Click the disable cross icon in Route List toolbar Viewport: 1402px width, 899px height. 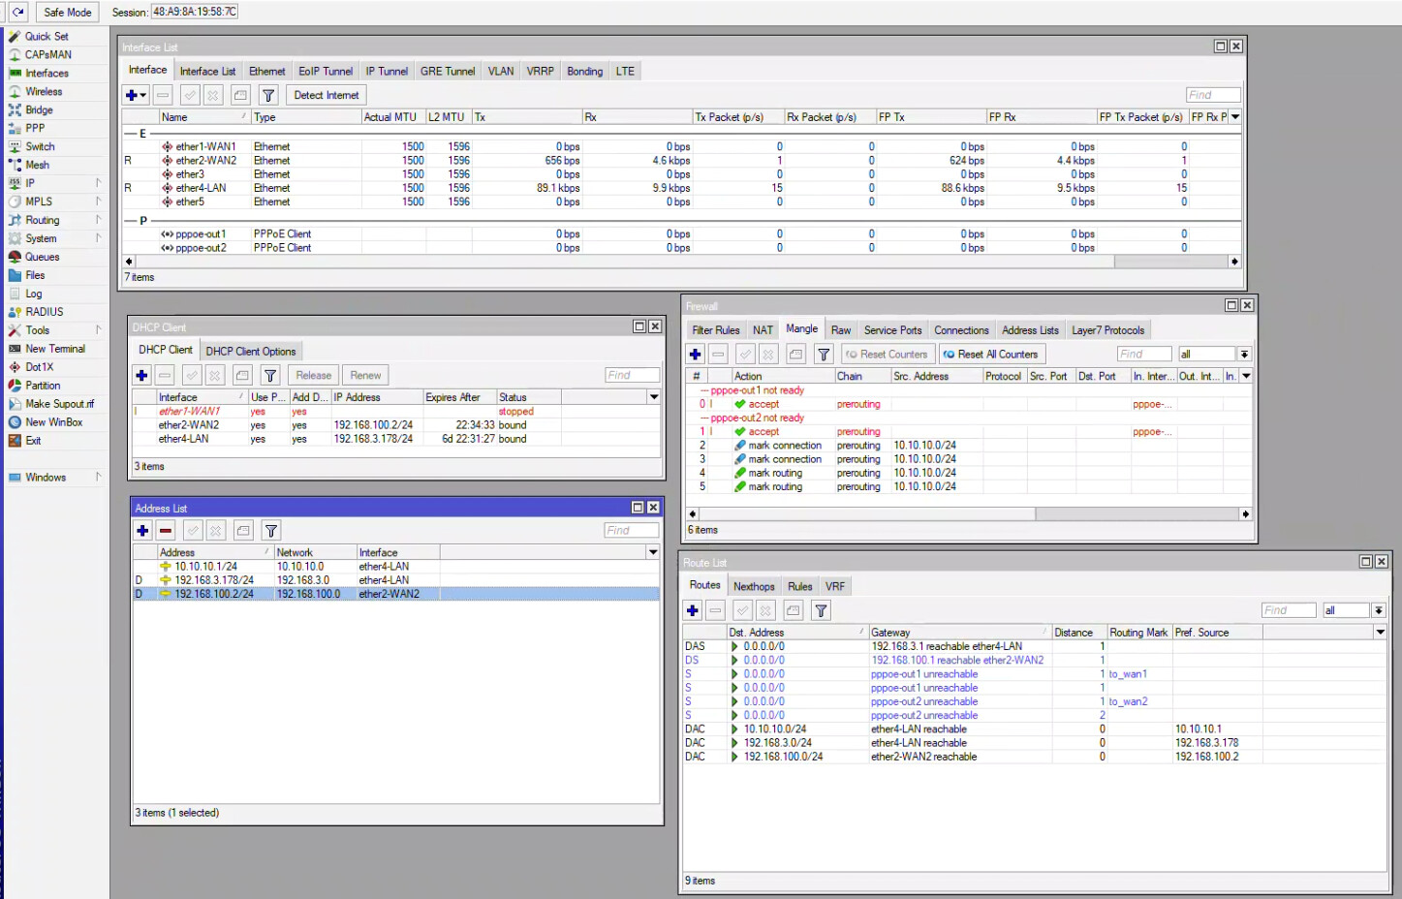click(x=765, y=610)
